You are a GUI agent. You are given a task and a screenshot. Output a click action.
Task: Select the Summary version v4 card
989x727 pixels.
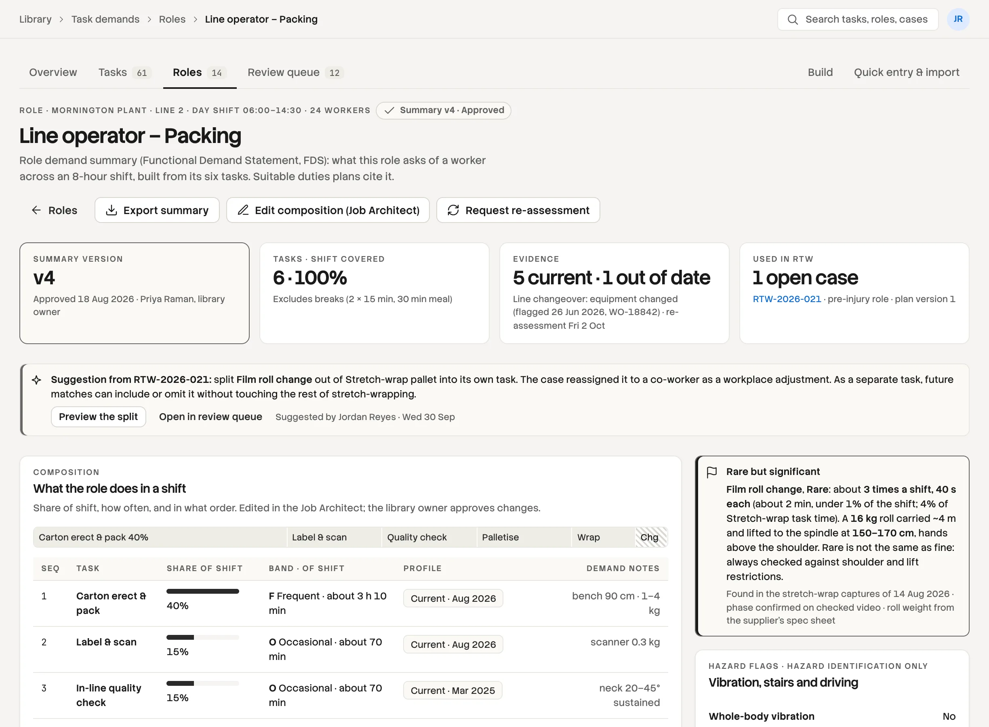coord(134,293)
